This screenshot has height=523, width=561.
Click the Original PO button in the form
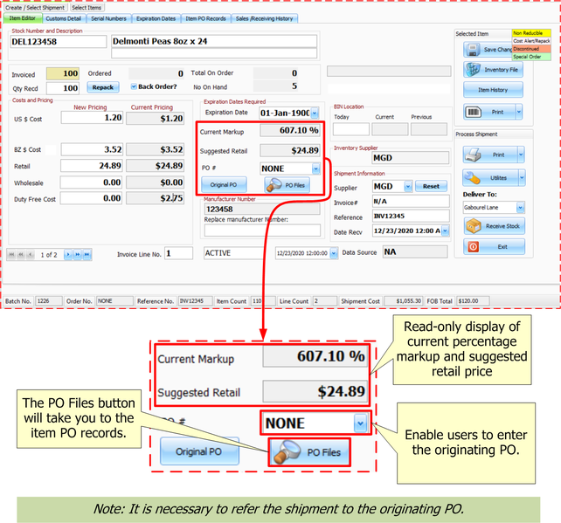point(224,185)
